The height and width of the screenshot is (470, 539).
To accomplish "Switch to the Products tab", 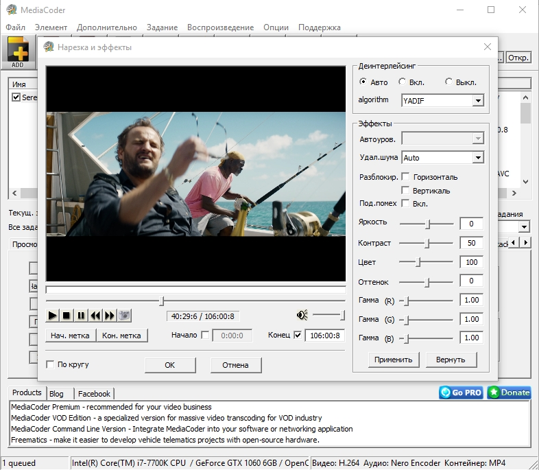I will pyautogui.click(x=27, y=392).
